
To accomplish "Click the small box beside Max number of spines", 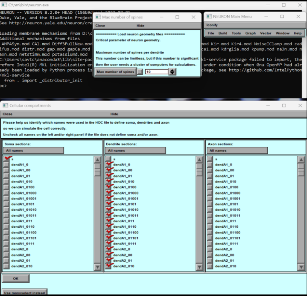I will tap(140, 72).
